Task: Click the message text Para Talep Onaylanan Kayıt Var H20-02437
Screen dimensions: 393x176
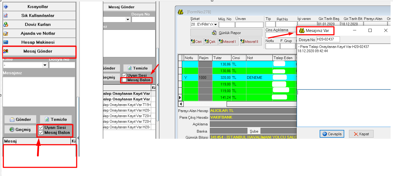Action: tap(334, 47)
